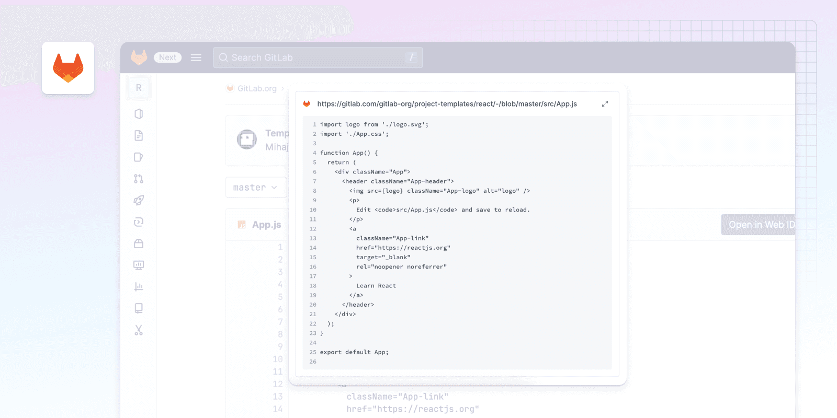837x418 pixels.
Task: Click the JS file icon next to App.js
Action: click(x=242, y=225)
